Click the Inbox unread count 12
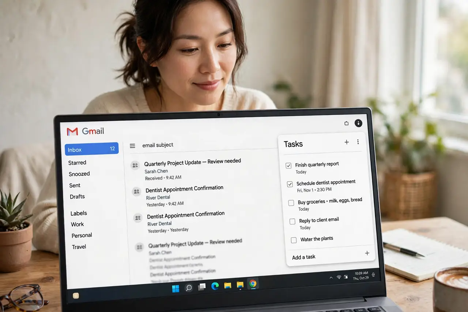468x312 pixels. click(112, 148)
